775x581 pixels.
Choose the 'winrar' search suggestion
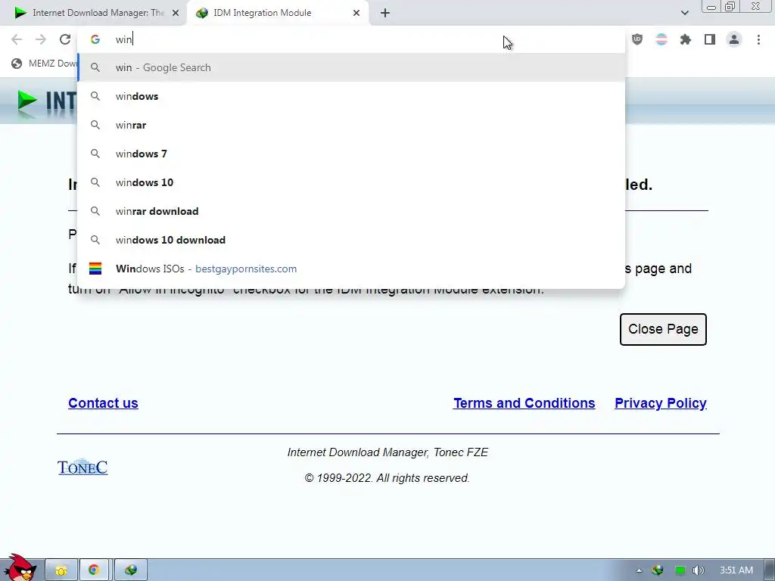[351, 125]
